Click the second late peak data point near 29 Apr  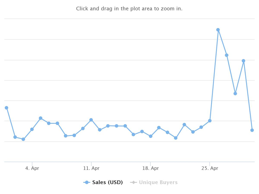tap(244, 61)
